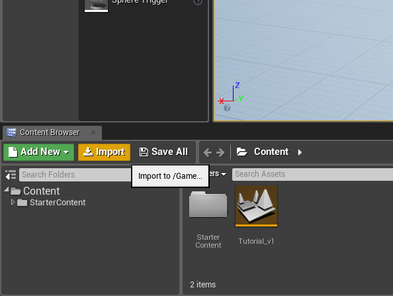This screenshot has height=296, width=393.
Task: Click the Import button
Action: point(104,152)
